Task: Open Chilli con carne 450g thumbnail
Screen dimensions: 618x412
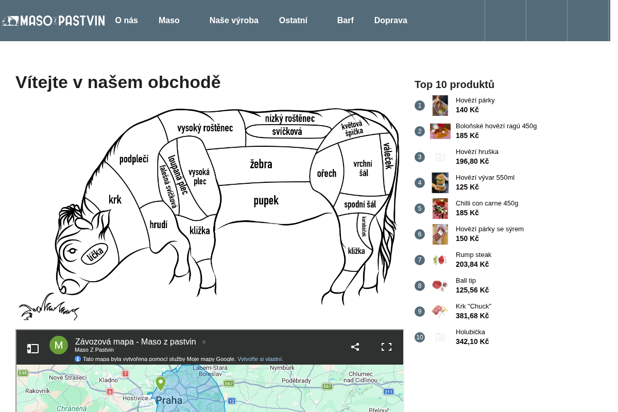Action: tap(440, 209)
